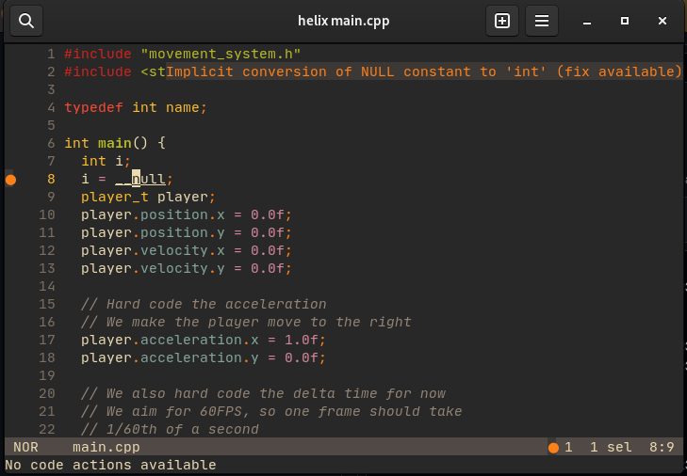This screenshot has width=687, height=476.
Task: Click 'No code actions available' message
Action: [110, 465]
